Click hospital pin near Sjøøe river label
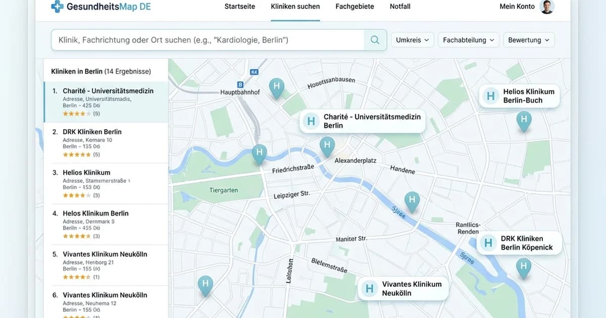Viewport: 606px width, 318px height. pos(412,202)
